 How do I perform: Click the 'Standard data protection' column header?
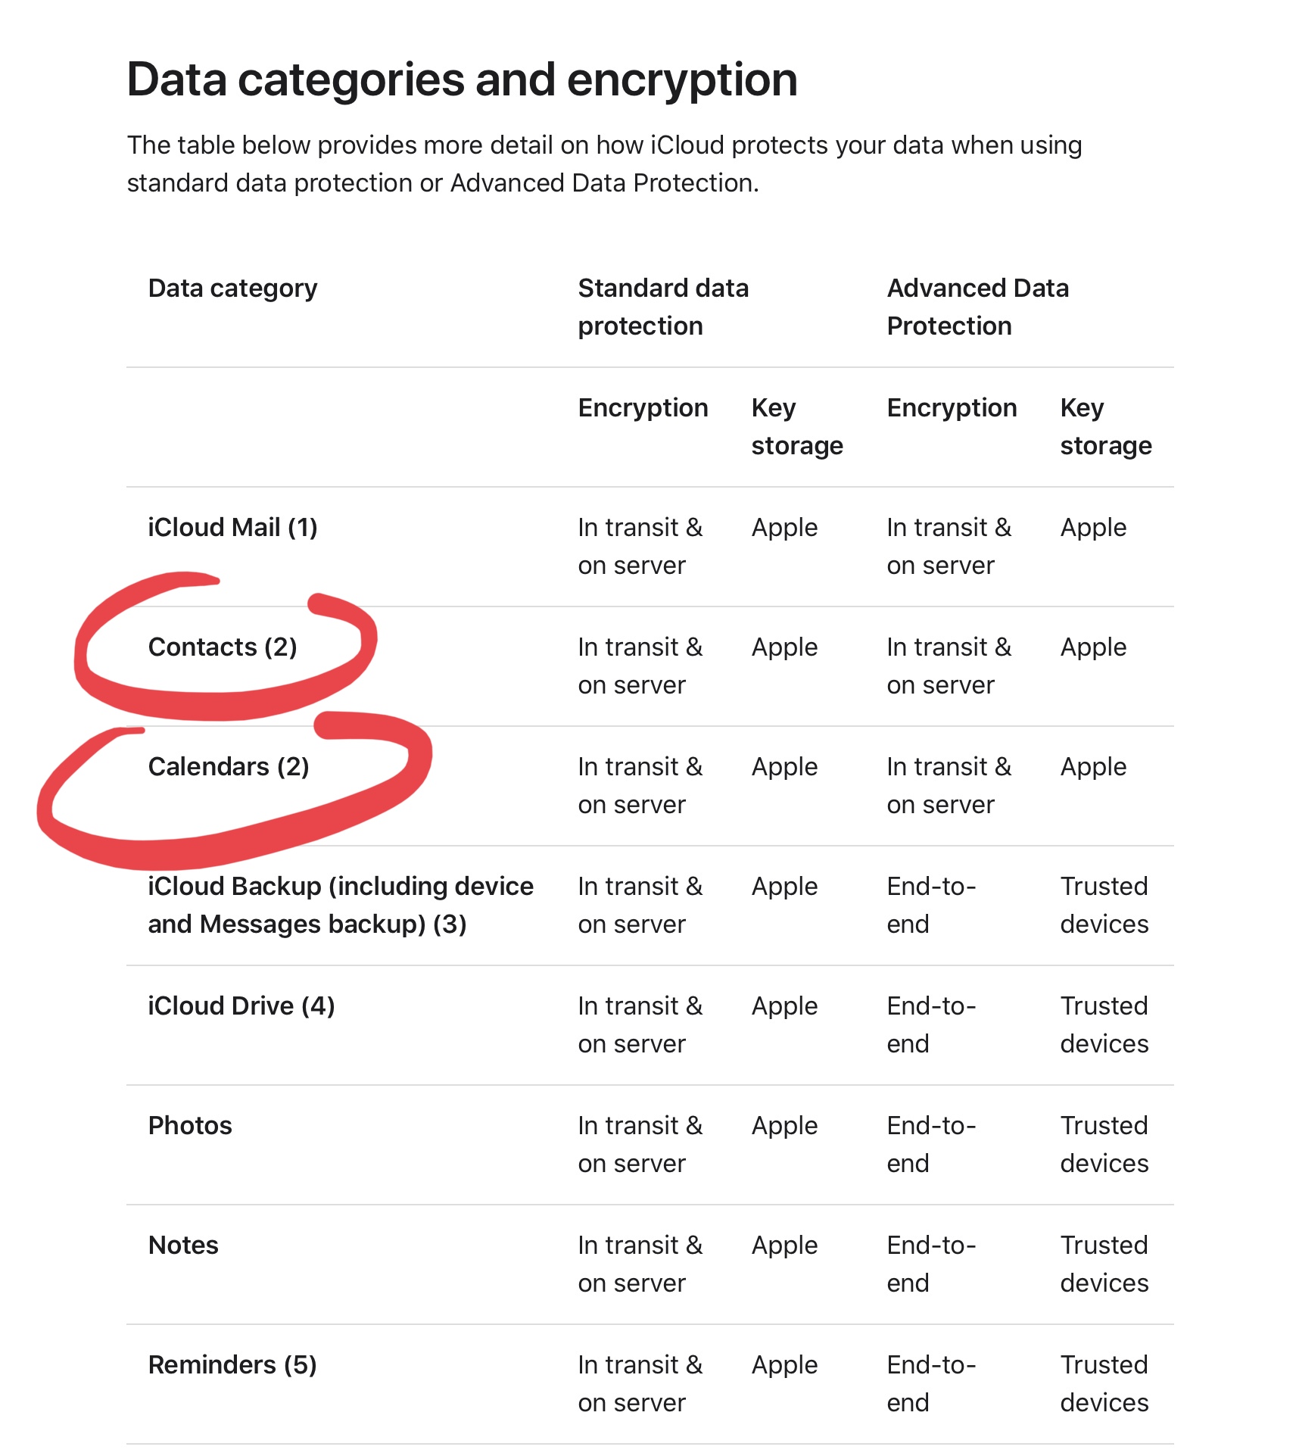663,307
